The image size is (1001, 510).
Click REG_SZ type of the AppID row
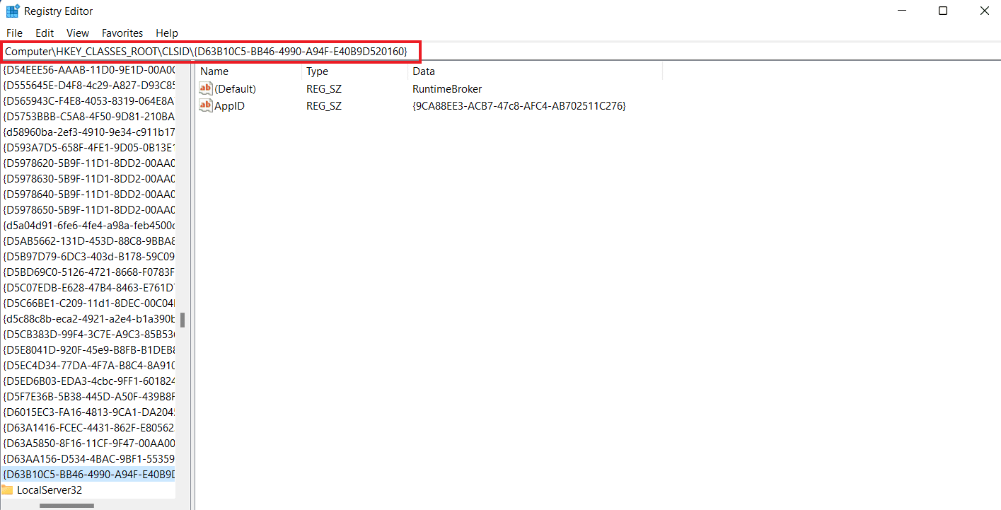[324, 106]
